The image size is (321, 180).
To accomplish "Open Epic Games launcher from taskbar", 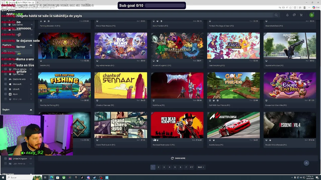I will [x=76, y=178].
